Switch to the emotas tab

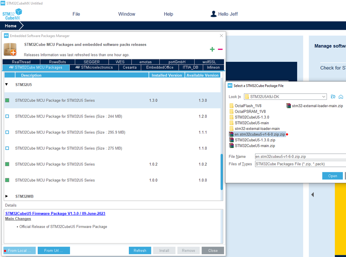tap(145, 62)
